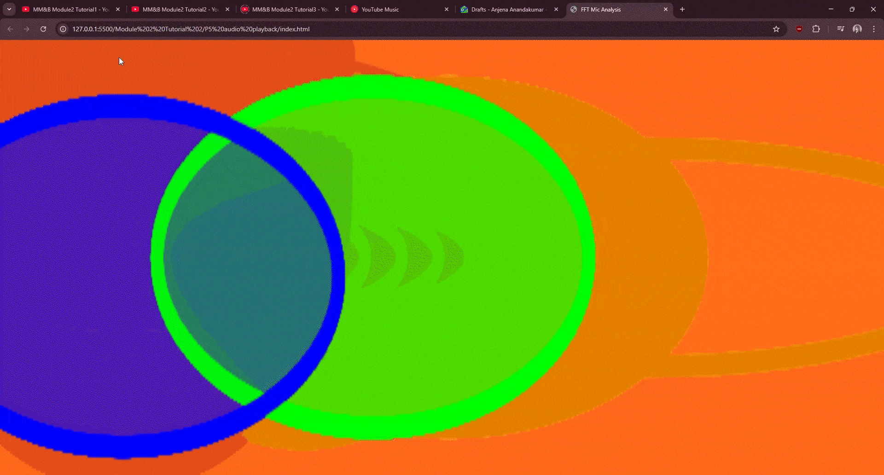Reload the FFT Mic Analysis page
This screenshot has width=884, height=475.
pos(43,29)
